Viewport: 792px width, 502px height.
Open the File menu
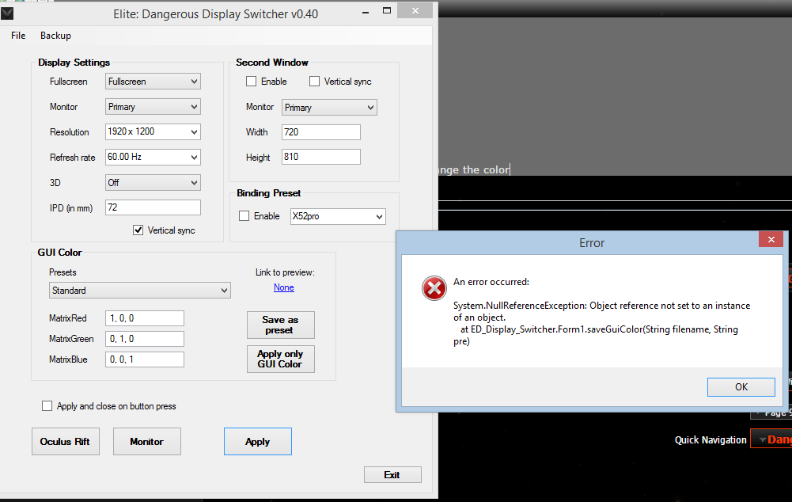coord(18,36)
